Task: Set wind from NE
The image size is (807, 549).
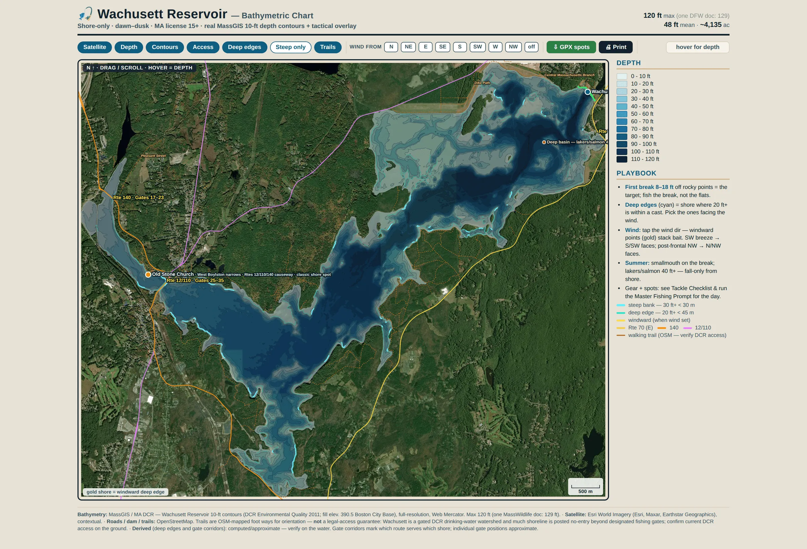Action: tap(408, 47)
